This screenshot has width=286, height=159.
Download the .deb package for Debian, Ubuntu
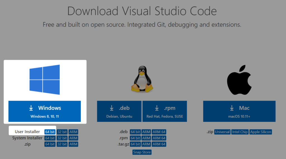[119, 111]
